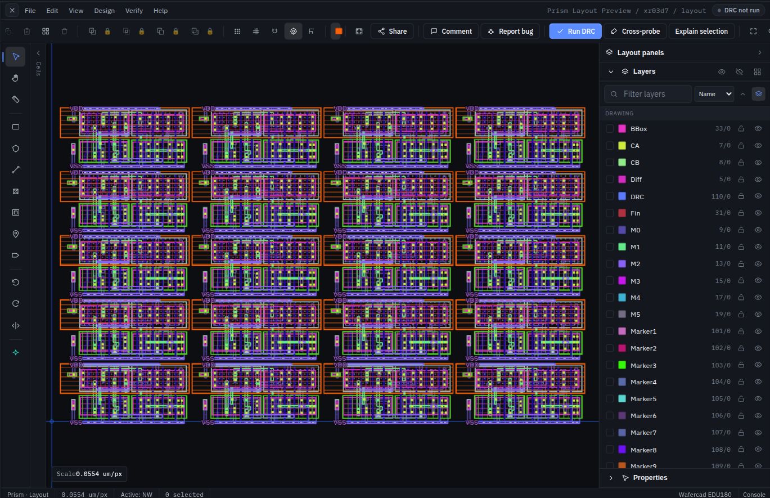Click the orange active color swatch in toolbar
The image size is (770, 498).
338,32
